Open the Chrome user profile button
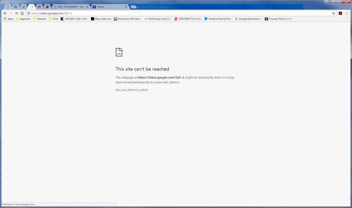The width and height of the screenshot is (352, 208). 326,2
